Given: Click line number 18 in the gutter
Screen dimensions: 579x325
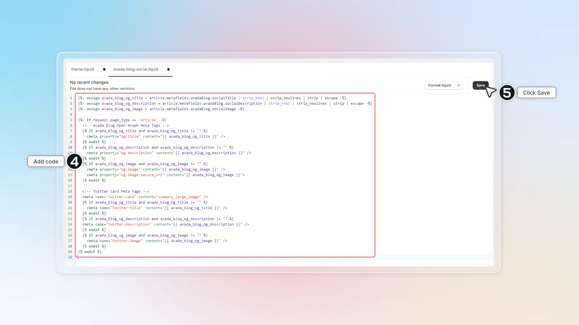Looking at the screenshot, I should [70, 191].
